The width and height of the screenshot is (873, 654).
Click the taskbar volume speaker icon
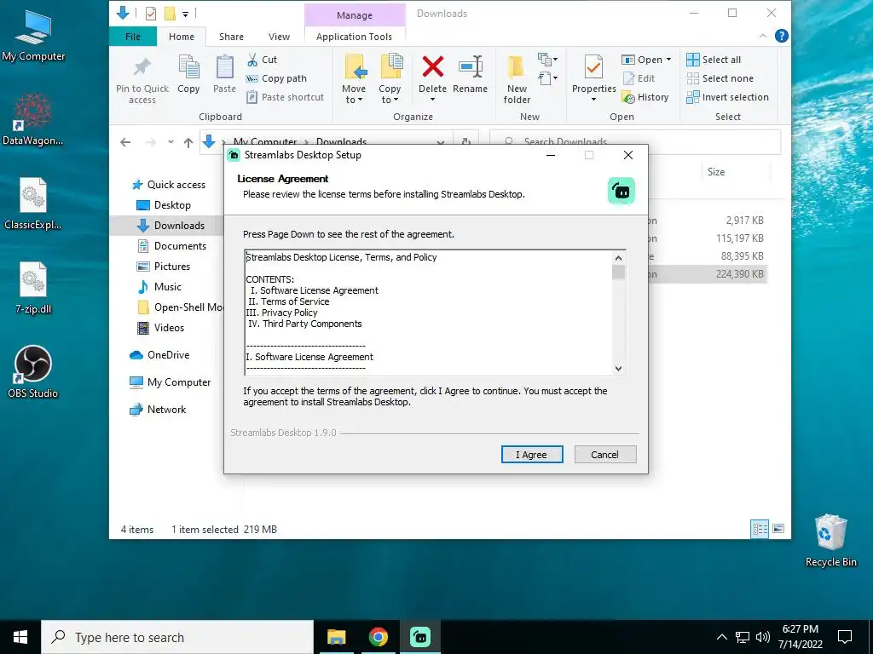pyautogui.click(x=763, y=637)
